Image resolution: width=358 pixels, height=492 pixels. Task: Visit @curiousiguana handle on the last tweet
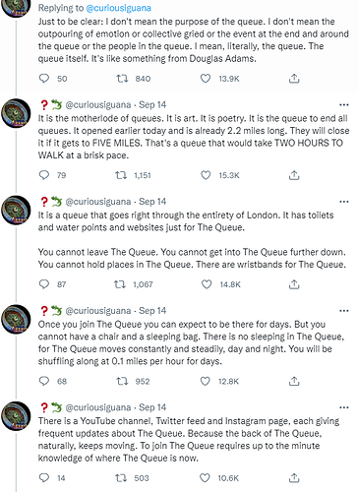[98, 407]
